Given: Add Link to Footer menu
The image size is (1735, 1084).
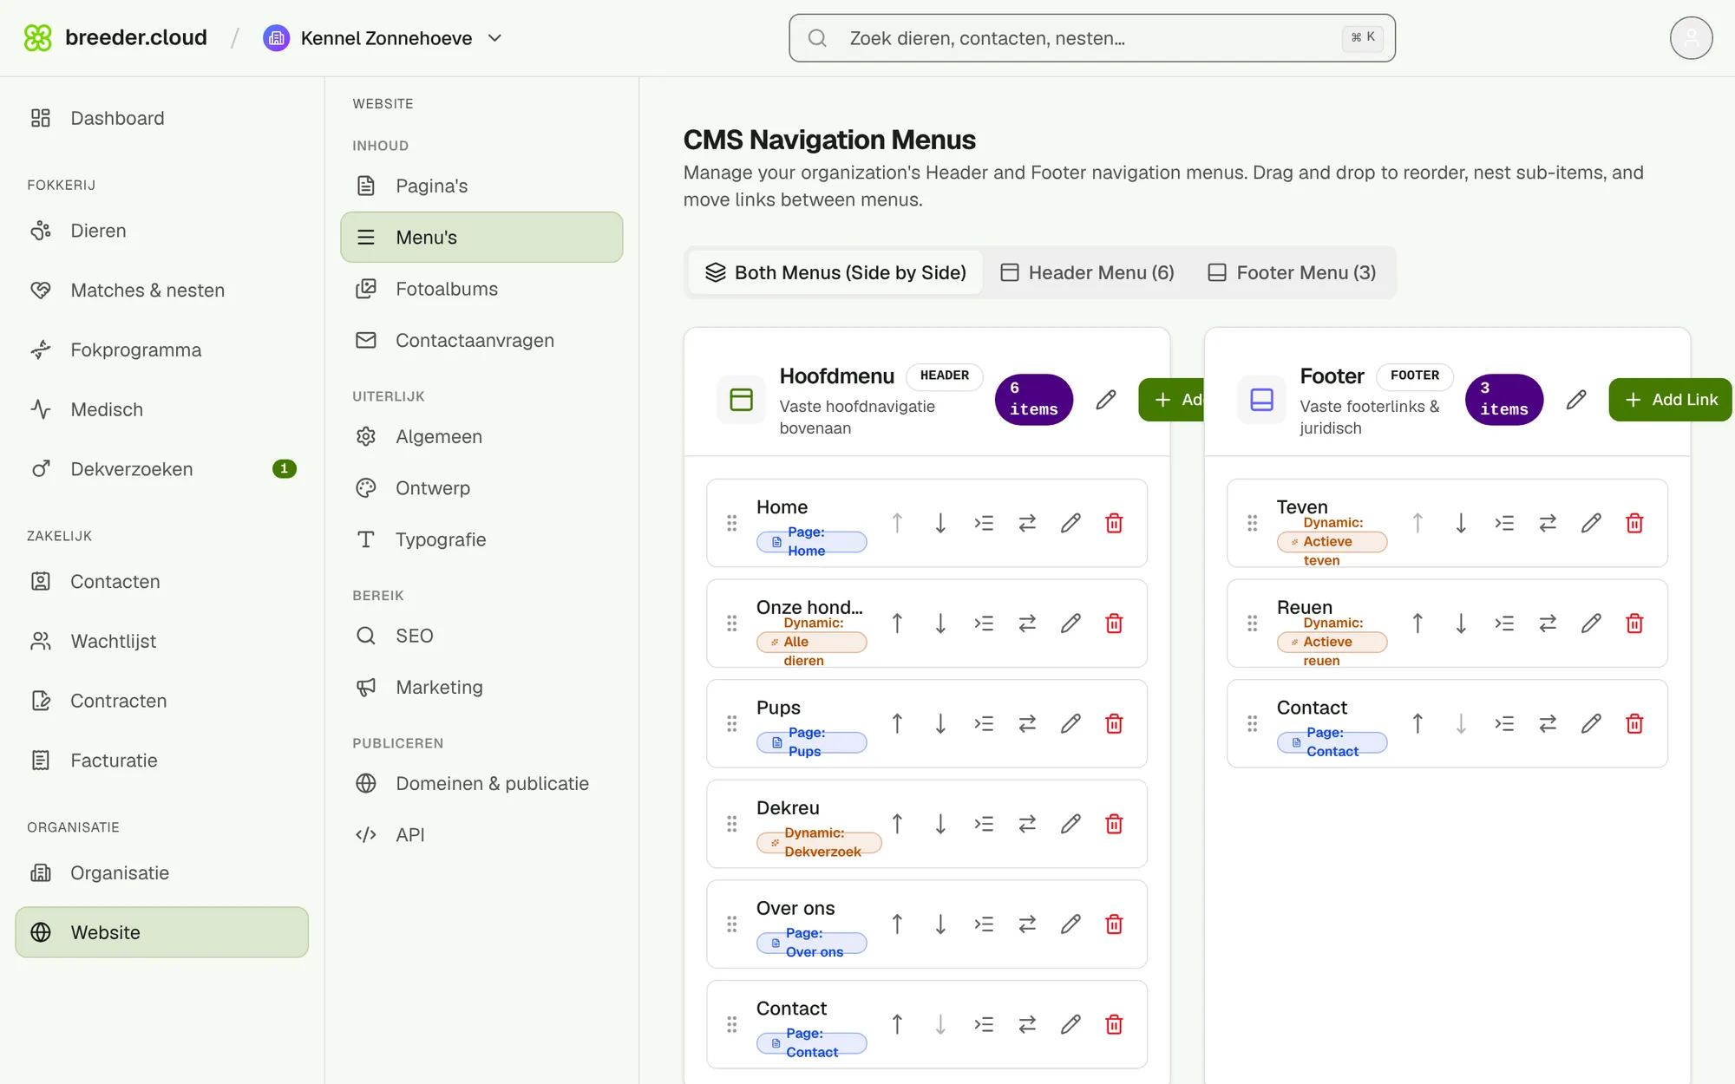Looking at the screenshot, I should tap(1670, 400).
